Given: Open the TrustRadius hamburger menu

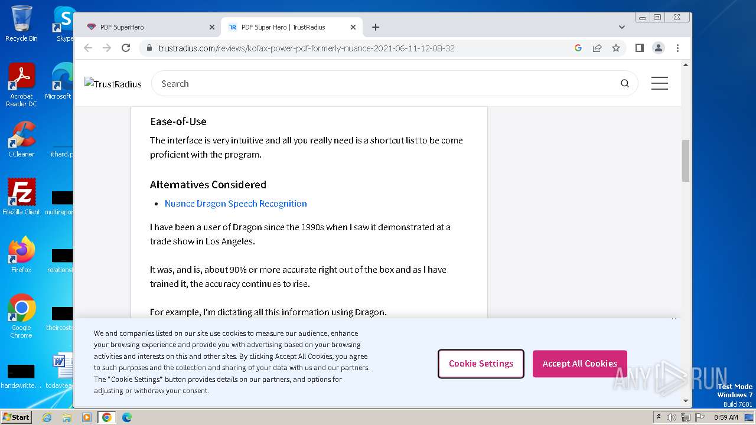Looking at the screenshot, I should pos(659,83).
